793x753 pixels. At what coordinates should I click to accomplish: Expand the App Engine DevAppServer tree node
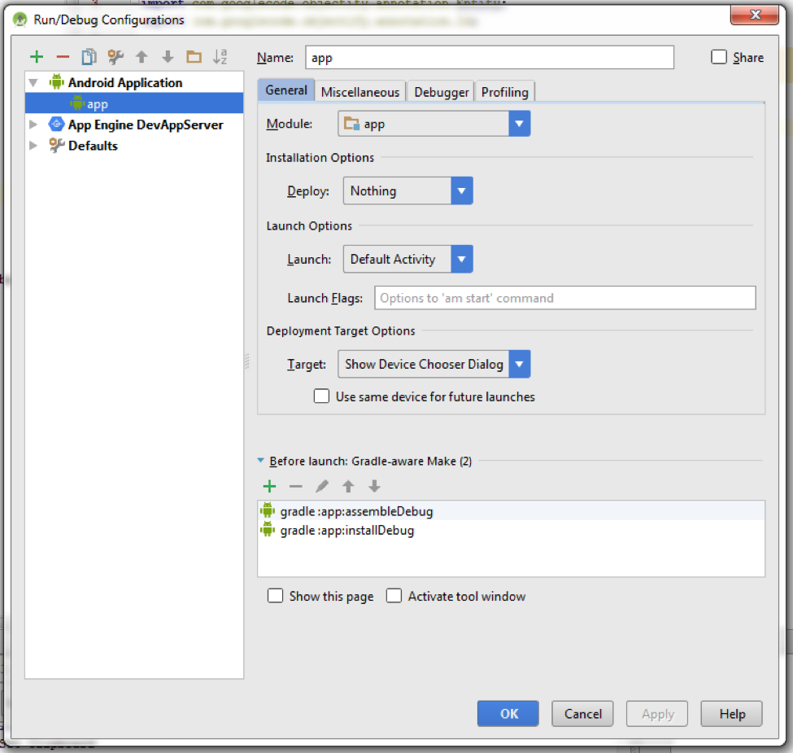[x=33, y=125]
